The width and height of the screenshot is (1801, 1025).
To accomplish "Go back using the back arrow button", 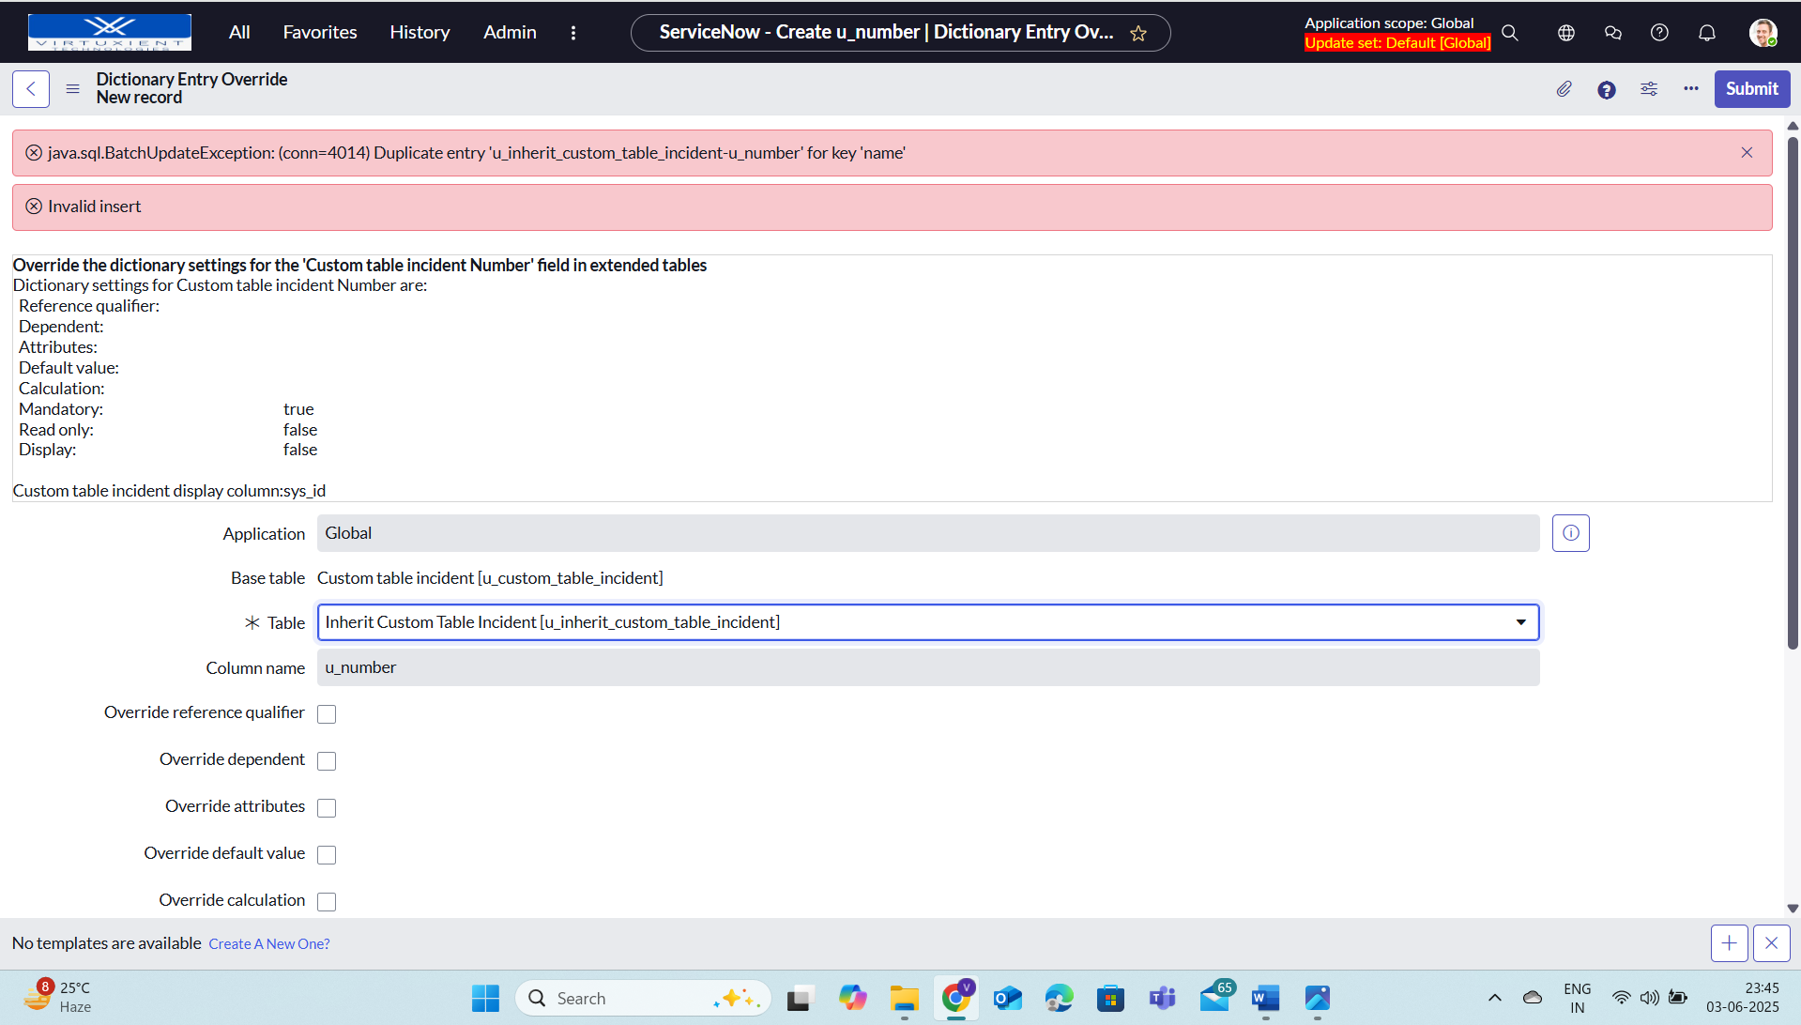I will coord(31,89).
